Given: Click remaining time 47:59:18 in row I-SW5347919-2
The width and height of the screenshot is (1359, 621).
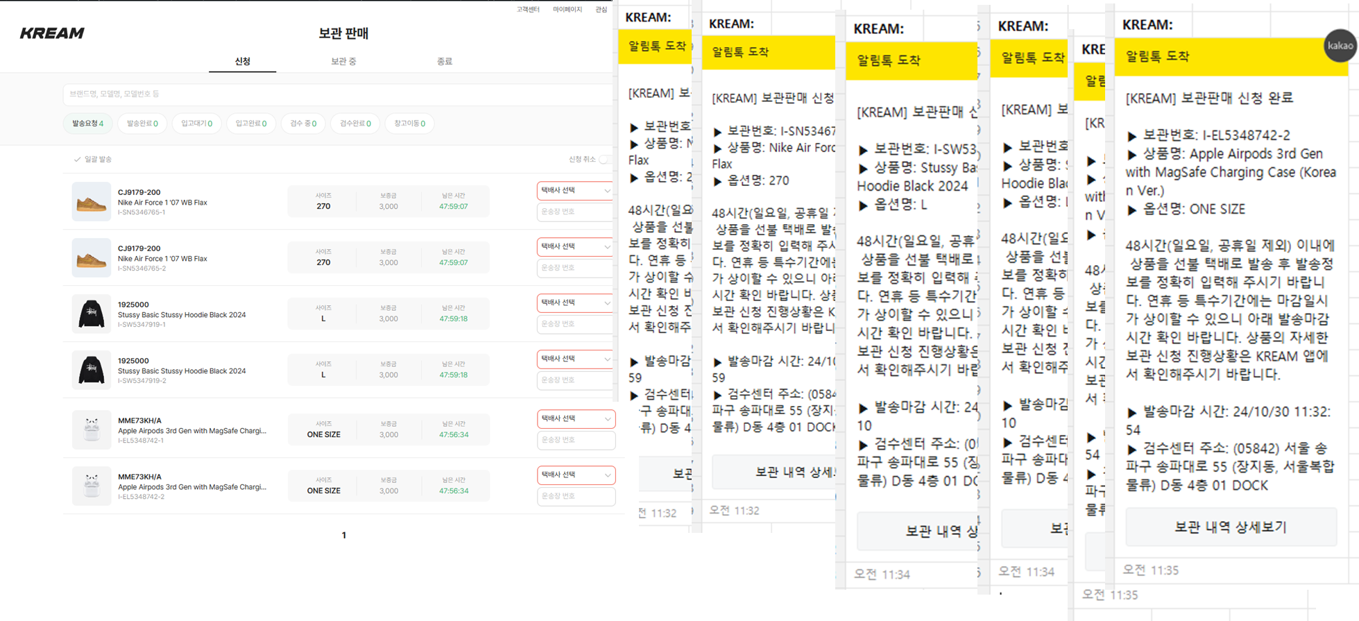Looking at the screenshot, I should coord(453,375).
